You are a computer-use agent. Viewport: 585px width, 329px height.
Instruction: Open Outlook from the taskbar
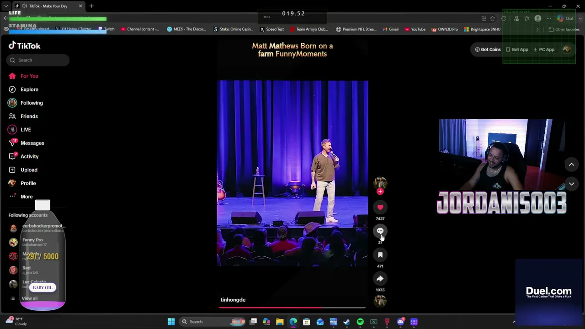(x=320, y=322)
